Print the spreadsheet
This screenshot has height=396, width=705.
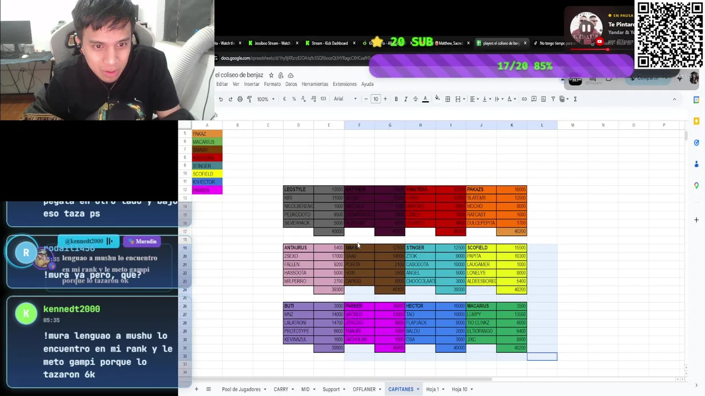coord(240,99)
